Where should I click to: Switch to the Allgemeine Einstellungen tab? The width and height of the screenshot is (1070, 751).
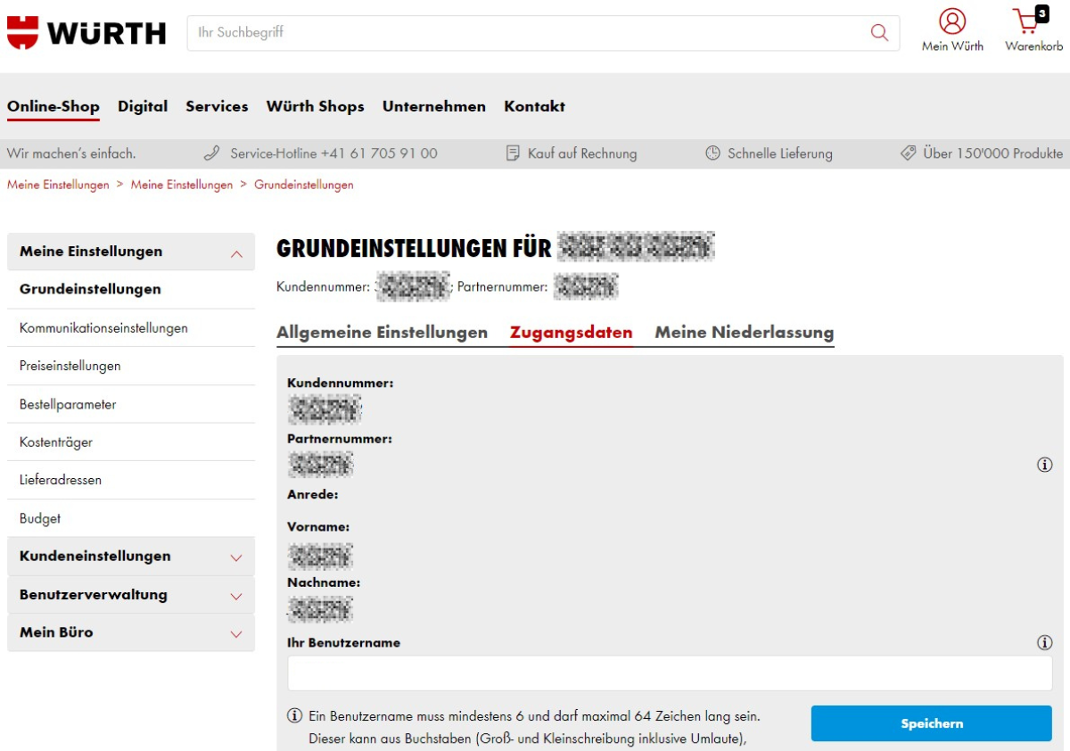(x=383, y=333)
